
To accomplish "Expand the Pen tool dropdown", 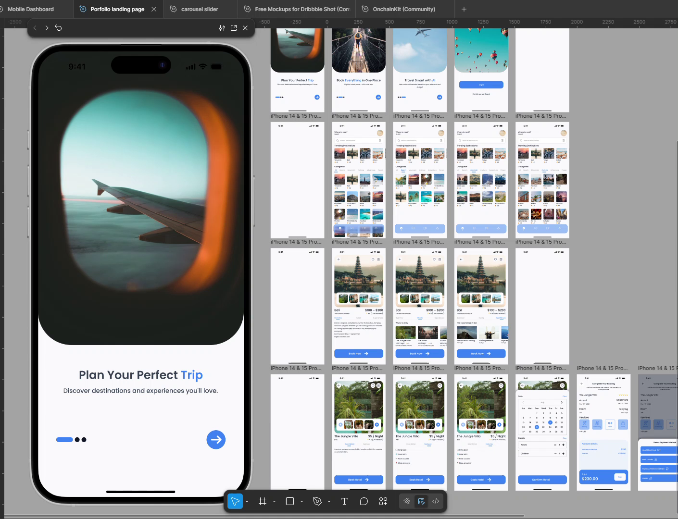I will coord(329,501).
